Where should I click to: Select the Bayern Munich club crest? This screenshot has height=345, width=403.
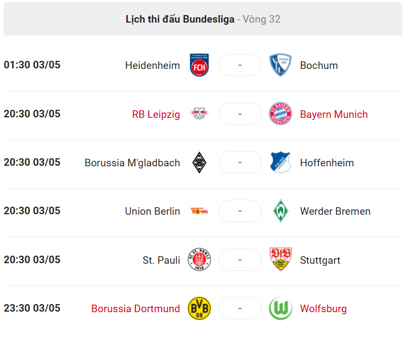pyautogui.click(x=280, y=114)
